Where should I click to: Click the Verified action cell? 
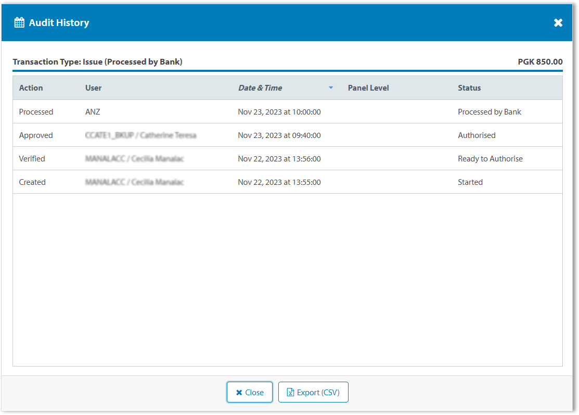point(32,159)
